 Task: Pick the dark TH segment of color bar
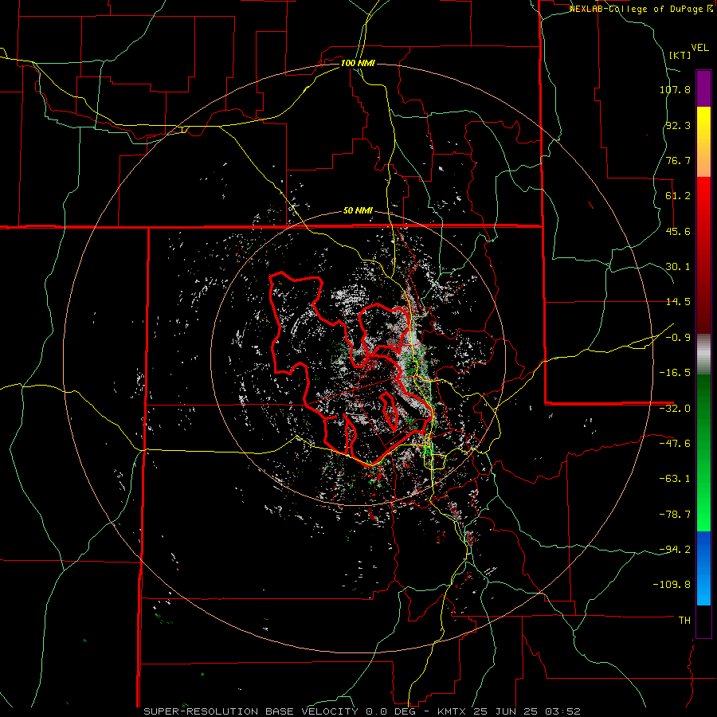tap(703, 621)
